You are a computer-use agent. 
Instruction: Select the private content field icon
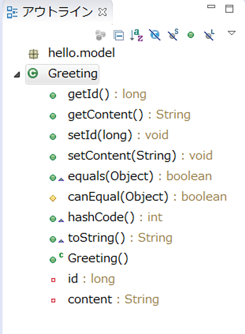(53, 300)
